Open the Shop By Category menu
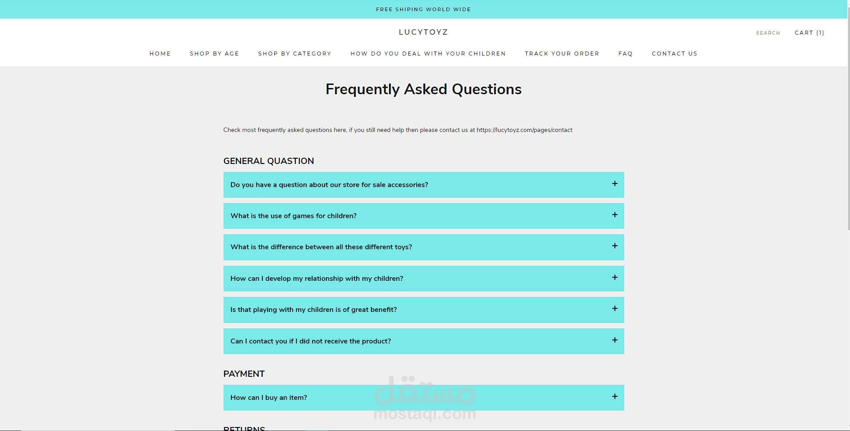 (294, 54)
